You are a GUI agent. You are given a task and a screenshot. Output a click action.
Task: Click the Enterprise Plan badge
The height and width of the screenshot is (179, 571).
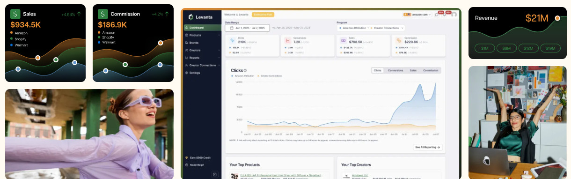point(263,15)
